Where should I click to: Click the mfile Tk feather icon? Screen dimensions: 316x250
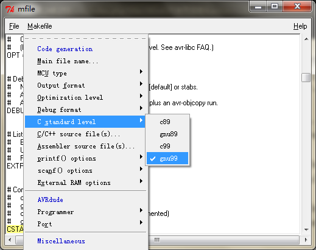tap(10, 9)
